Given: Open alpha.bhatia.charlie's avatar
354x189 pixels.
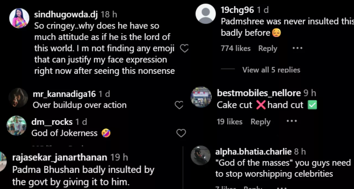Looking at the screenshot, I should [201, 155].
